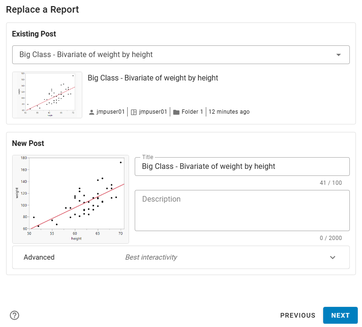Select the Existing Post combo box text
Viewport: 362px width, 327px height.
[86, 55]
